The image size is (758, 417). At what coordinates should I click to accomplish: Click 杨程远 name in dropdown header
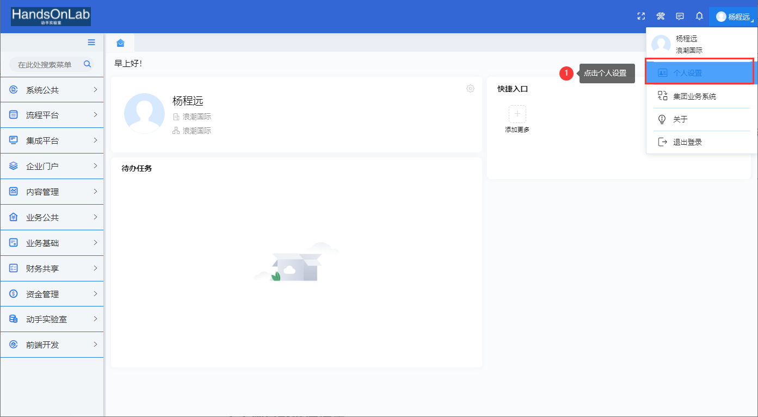pos(686,39)
